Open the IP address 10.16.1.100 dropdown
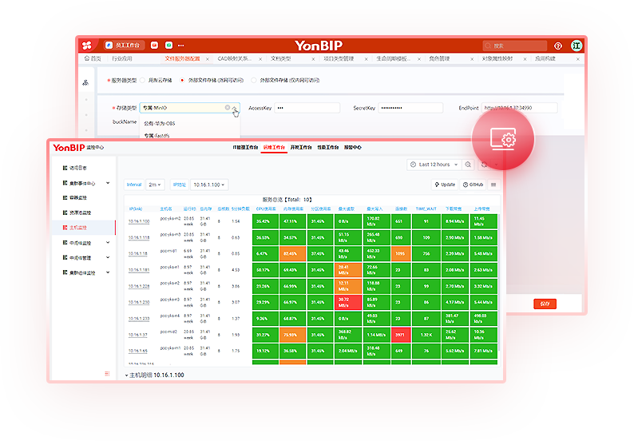Viewport: 634px width, 441px height. [209, 185]
